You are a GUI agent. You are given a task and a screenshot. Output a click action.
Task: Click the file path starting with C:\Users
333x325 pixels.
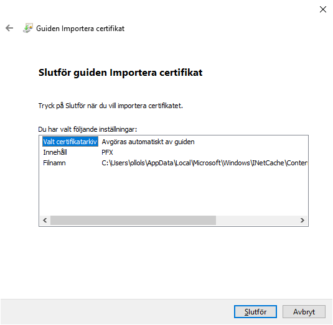(204, 163)
